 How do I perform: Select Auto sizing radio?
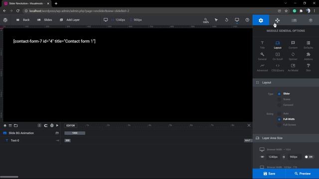(x=279, y=114)
